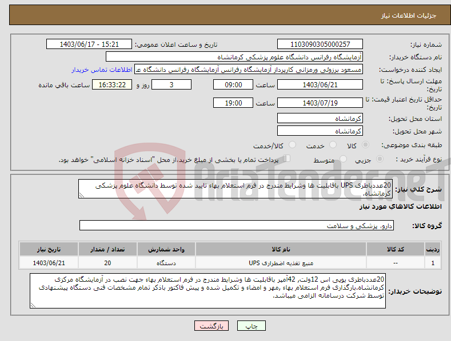Click the row number cell 1
The width and height of the screenshot is (451, 341).
[x=433, y=263]
